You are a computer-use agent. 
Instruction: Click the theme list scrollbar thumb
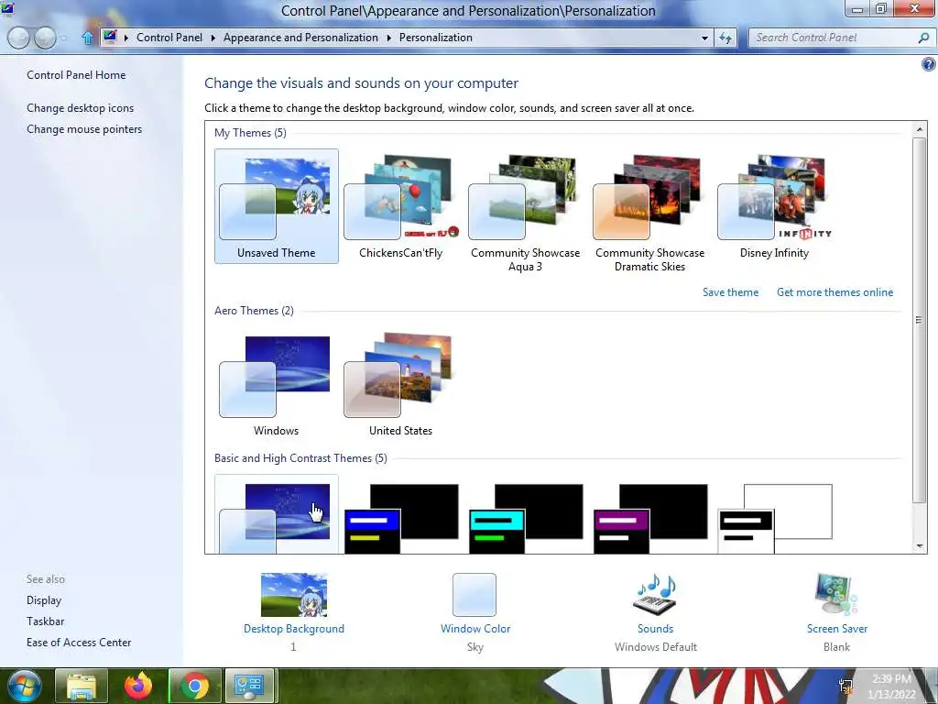point(920,320)
